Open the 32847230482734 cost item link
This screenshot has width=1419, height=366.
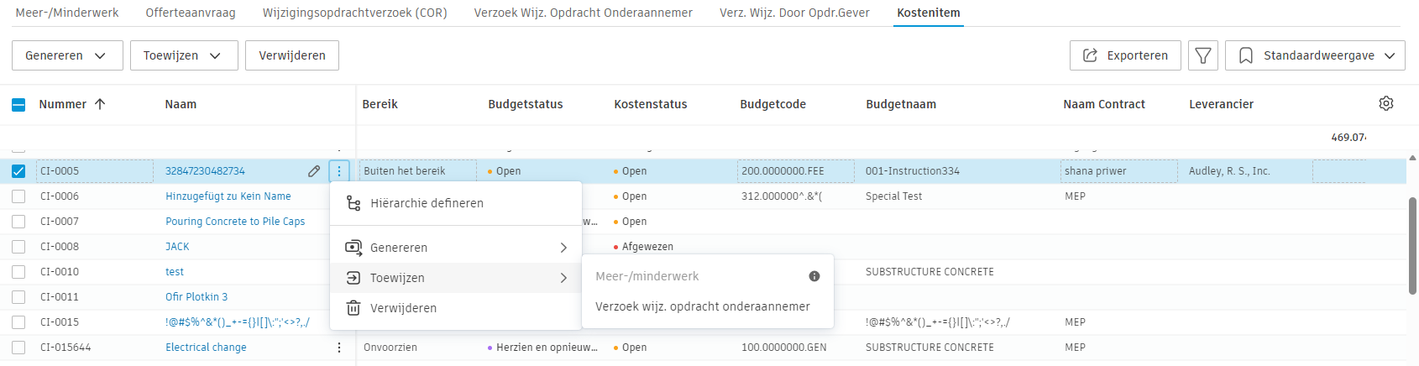pyautogui.click(x=205, y=171)
